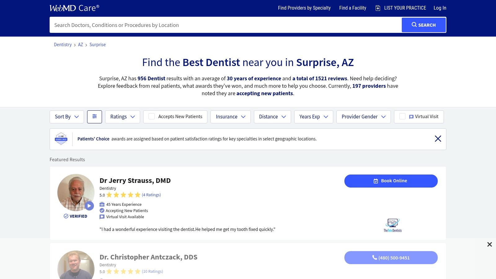Open the all filters sliders icon
The width and height of the screenshot is (496, 279).
[95, 117]
